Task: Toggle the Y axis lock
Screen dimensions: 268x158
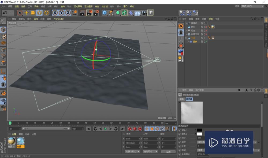Action: pyautogui.click(x=61, y=13)
